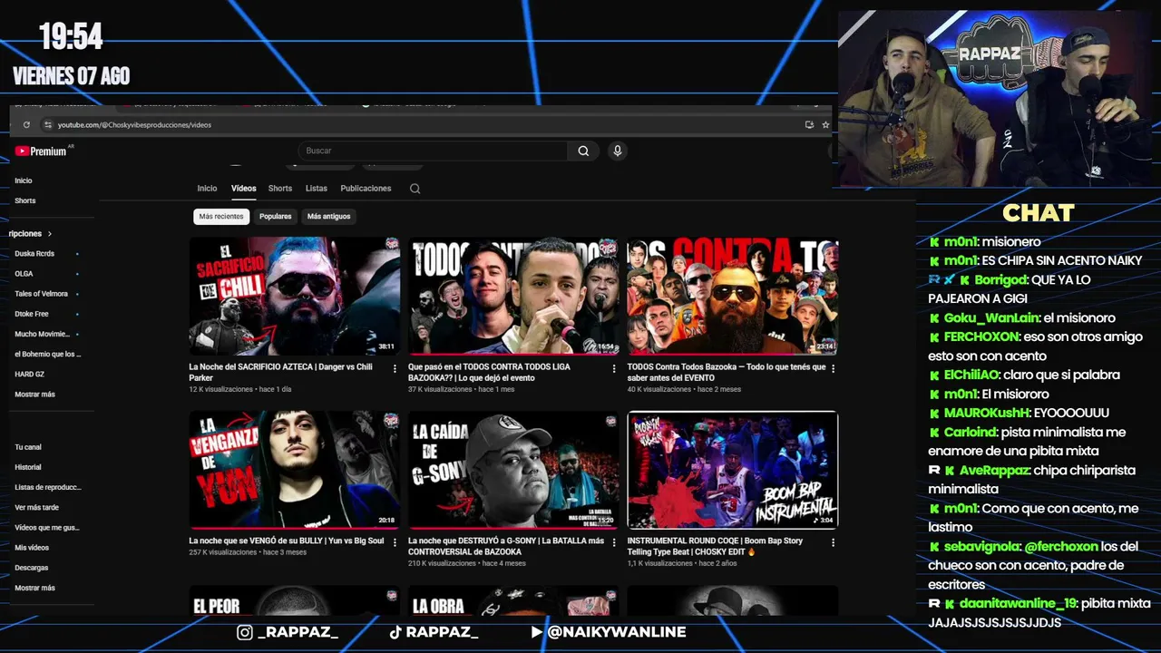
Task: Select the channel Videos tab
Action: 244,189
